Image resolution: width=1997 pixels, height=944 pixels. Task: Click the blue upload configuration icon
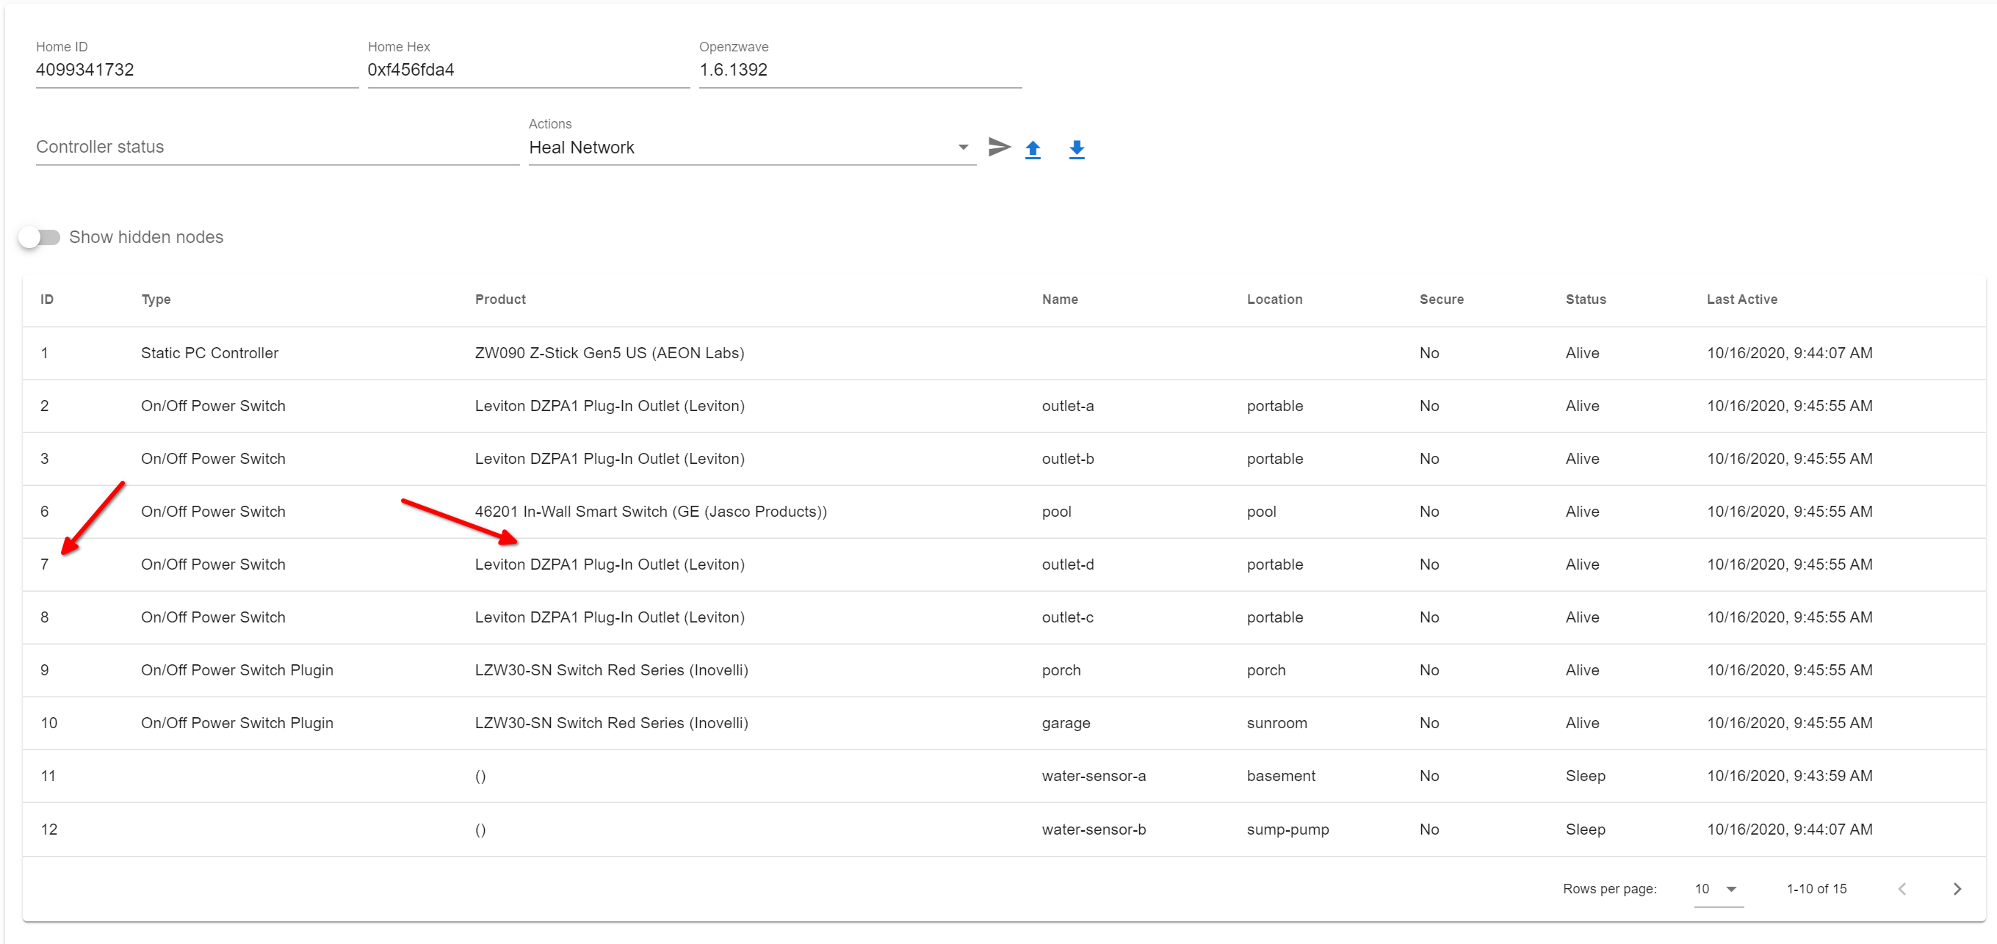(1033, 149)
